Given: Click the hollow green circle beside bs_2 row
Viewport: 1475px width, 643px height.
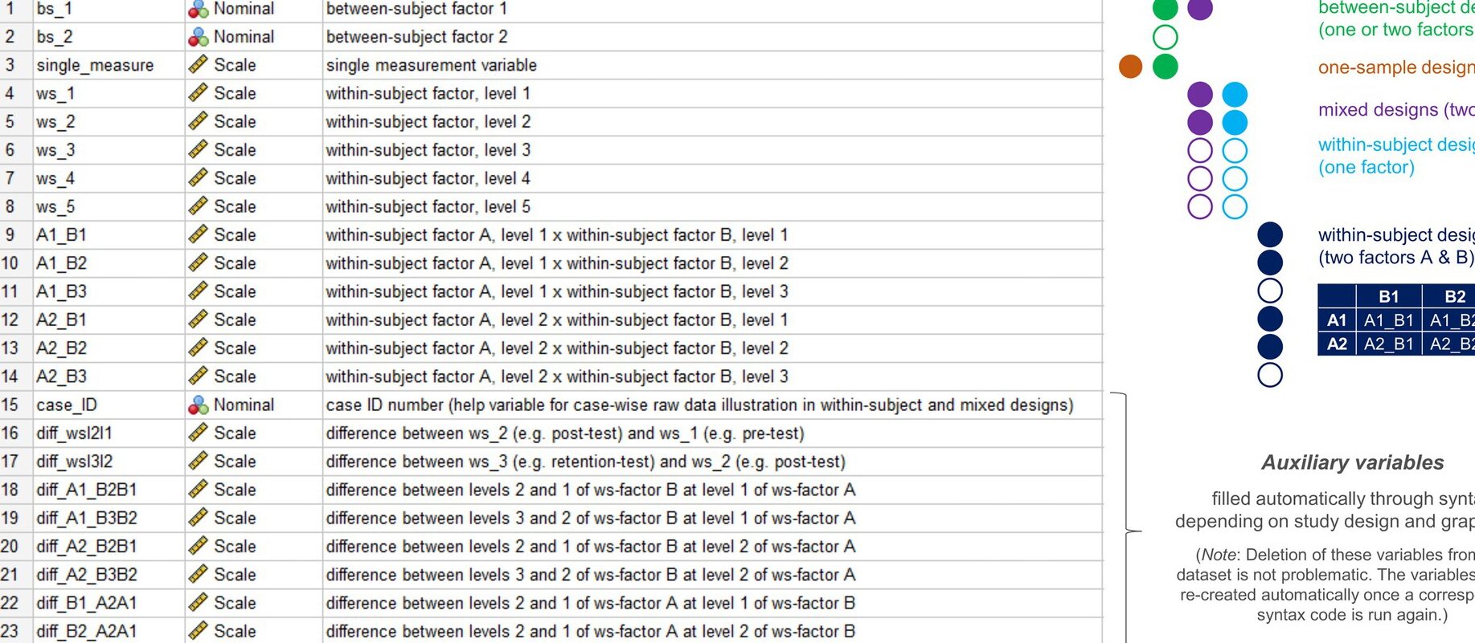Looking at the screenshot, I should 1165,37.
